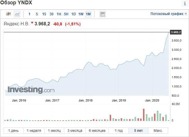Open the news/table layout icon in toolbar
Image resolution: width=189 pixels, height=137 pixels.
(102, 14)
